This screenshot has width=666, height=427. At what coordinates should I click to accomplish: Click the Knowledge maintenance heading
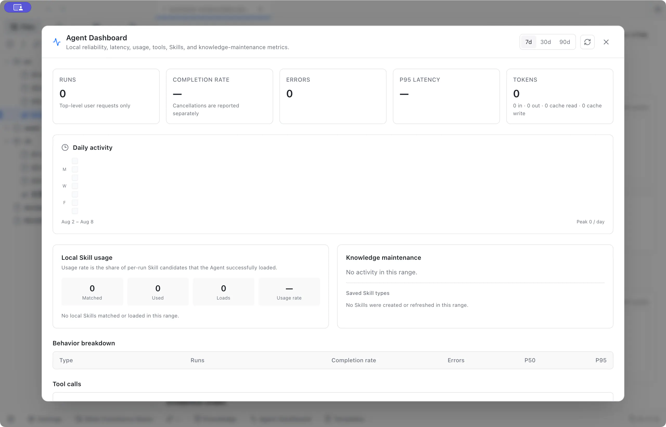(x=383, y=258)
